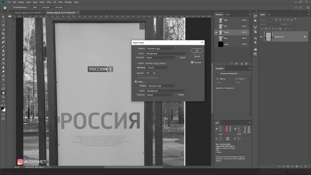Screen dimensions: 311x175
Task: Open the Source dropdown in Apply Image
Action: point(160,49)
